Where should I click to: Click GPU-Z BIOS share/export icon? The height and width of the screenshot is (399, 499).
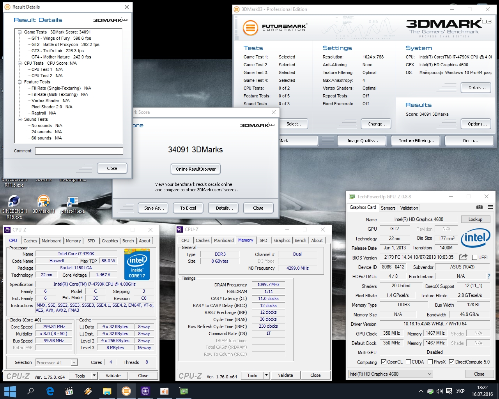pyautogui.click(x=463, y=257)
